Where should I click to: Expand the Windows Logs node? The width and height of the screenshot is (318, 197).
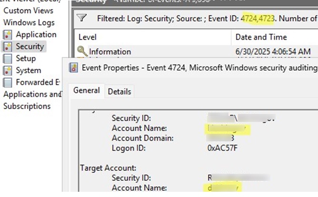pyautogui.click(x=29, y=22)
